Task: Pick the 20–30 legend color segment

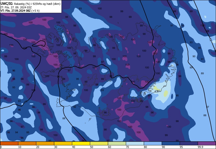Action: pyautogui.click(x=45, y=143)
